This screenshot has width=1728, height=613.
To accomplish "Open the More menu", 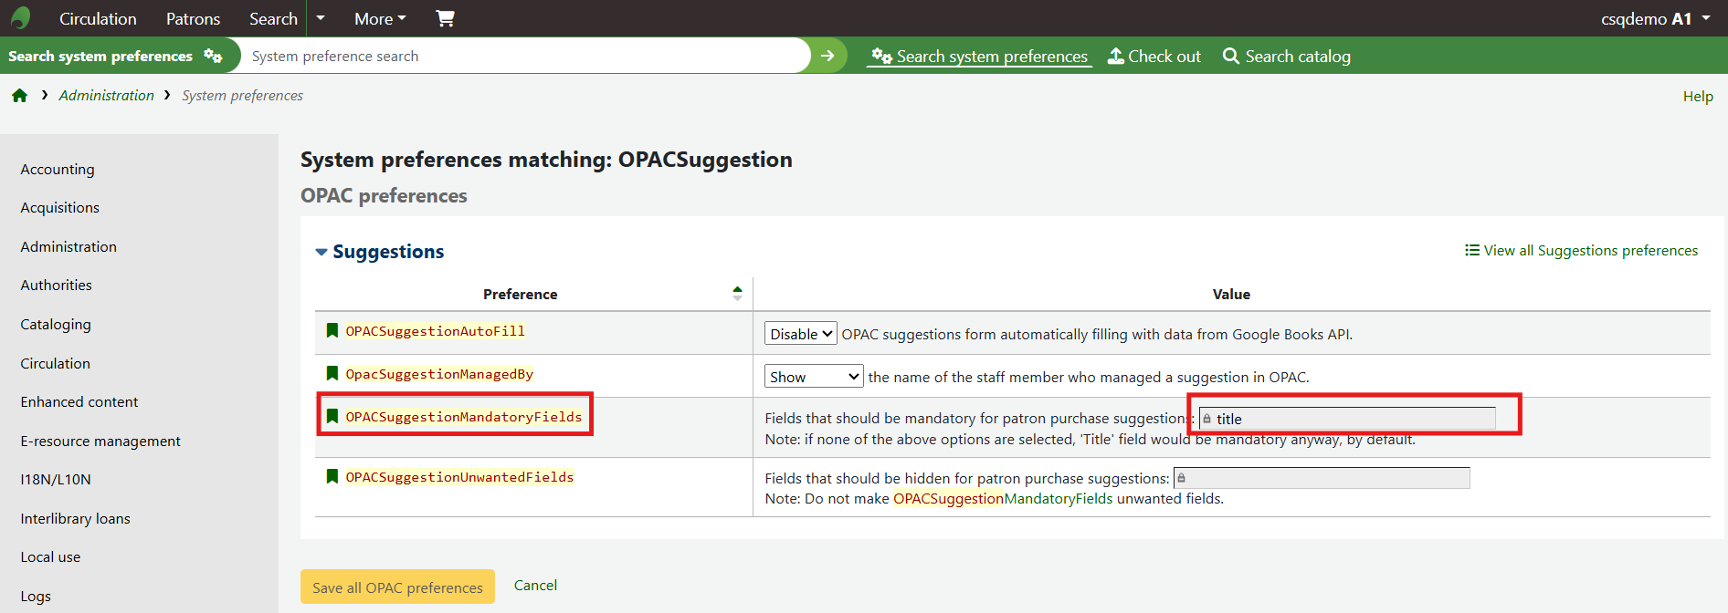I will point(380,18).
